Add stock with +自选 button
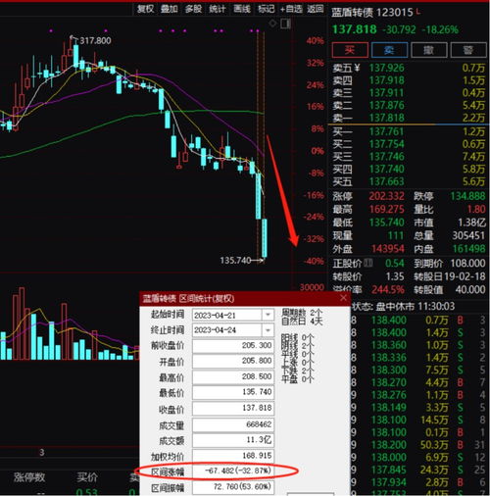Screen dimensions: 490x496 click(x=291, y=9)
